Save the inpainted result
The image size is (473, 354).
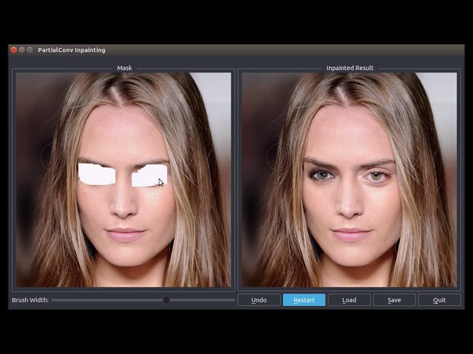(x=394, y=300)
